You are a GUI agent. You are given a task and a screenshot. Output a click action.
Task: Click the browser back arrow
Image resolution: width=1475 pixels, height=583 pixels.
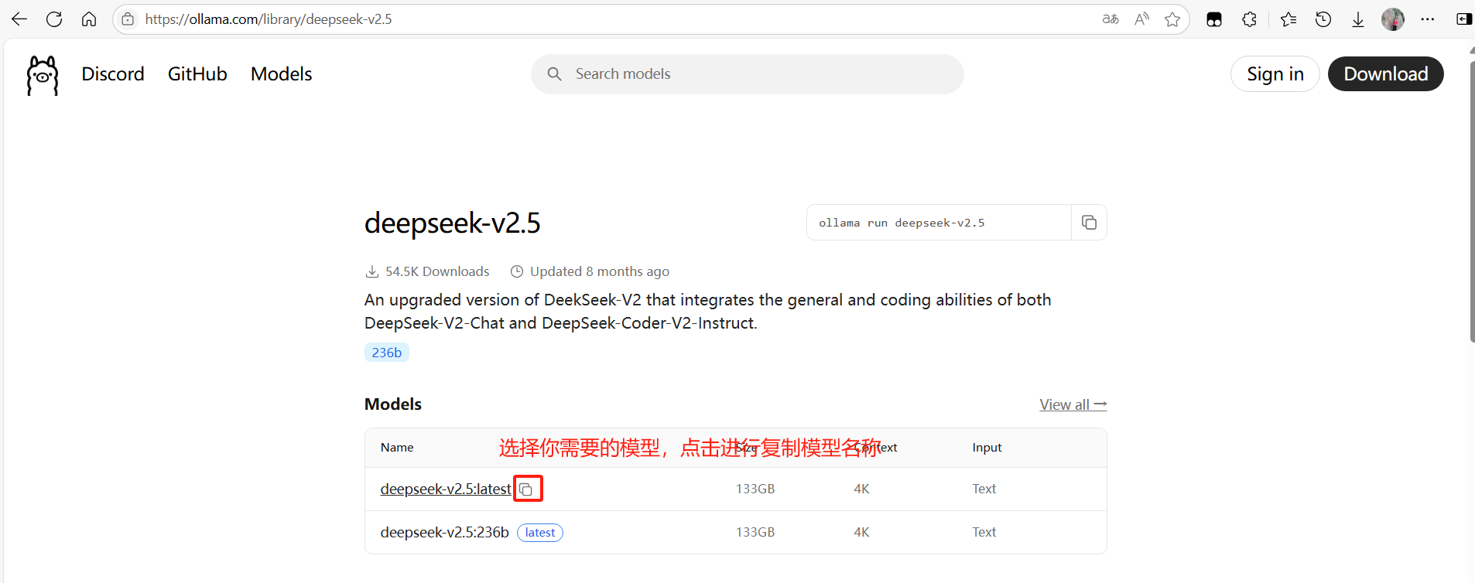19,19
